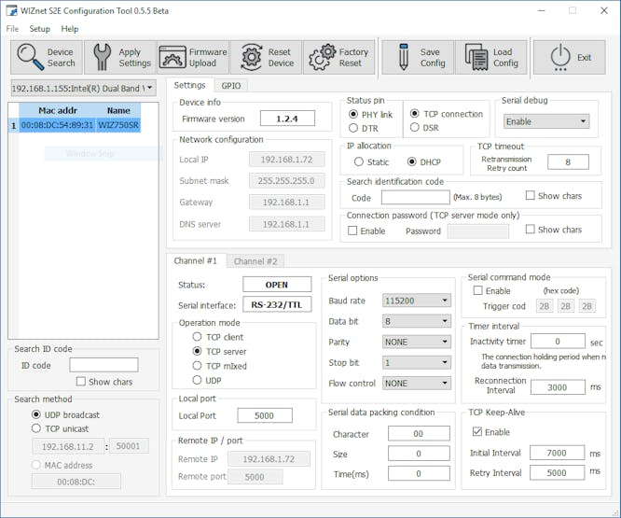
Task: Click the Device Search toolbar icon
Action: point(31,58)
